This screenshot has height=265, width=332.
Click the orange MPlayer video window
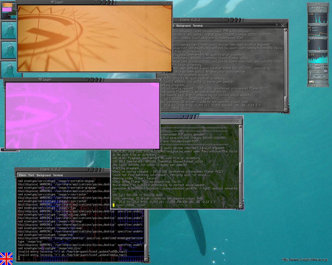(x=94, y=38)
